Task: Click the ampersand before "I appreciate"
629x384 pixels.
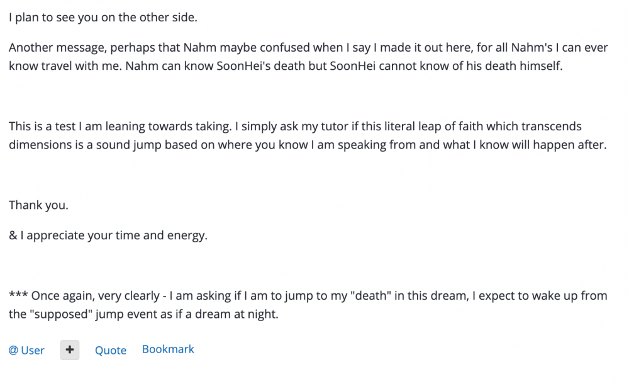Action: [13, 236]
